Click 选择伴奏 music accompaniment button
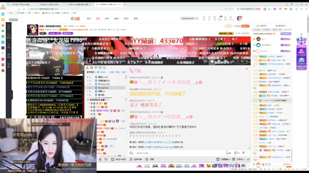The width and height of the screenshot is (309, 173). (136, 159)
